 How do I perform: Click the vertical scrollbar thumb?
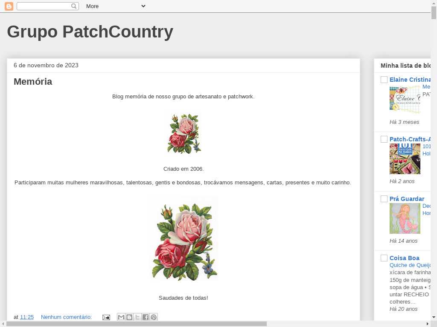click(x=434, y=13)
